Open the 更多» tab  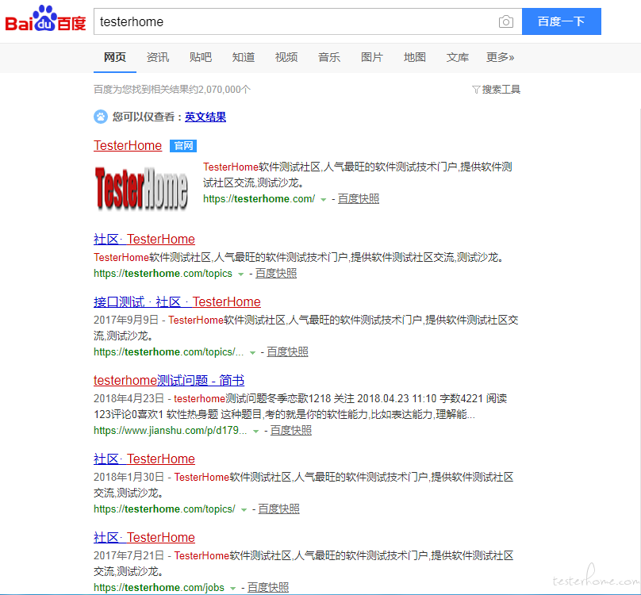500,57
